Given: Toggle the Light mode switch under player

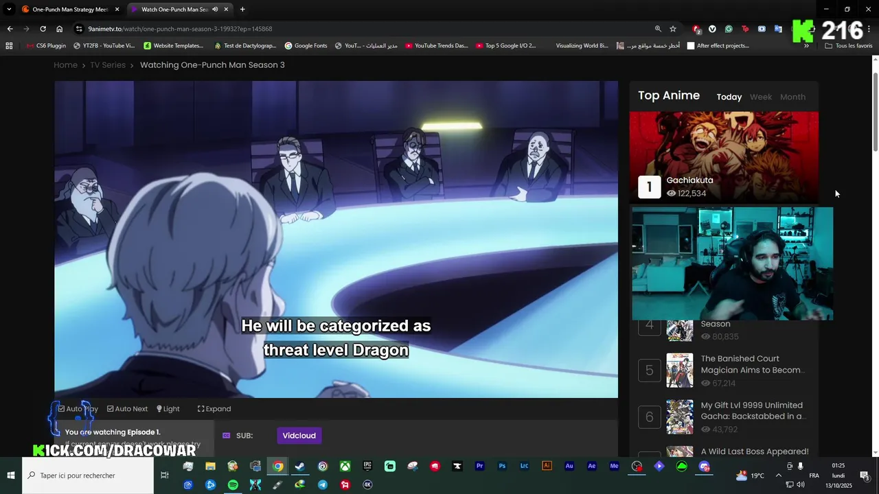Looking at the screenshot, I should pyautogui.click(x=168, y=409).
